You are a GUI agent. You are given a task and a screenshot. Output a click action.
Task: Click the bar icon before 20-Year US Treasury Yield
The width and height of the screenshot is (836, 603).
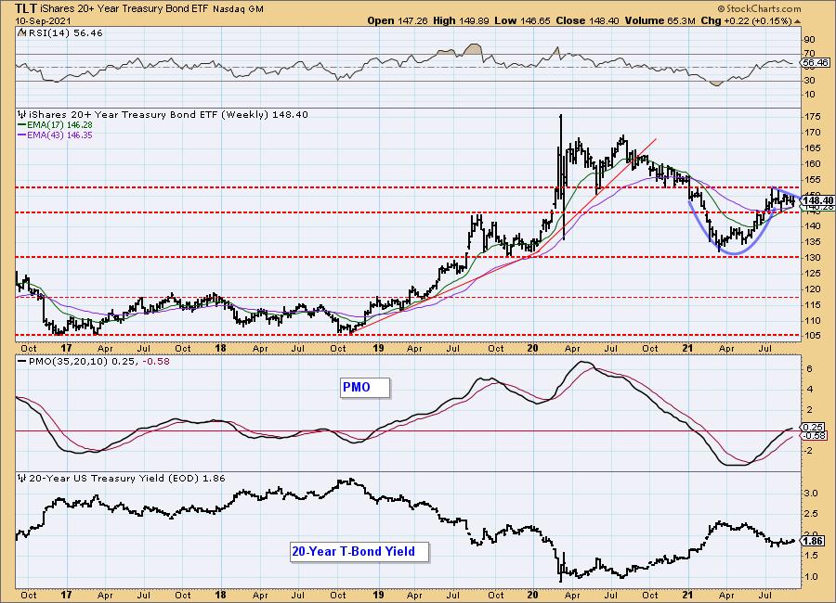coord(22,479)
